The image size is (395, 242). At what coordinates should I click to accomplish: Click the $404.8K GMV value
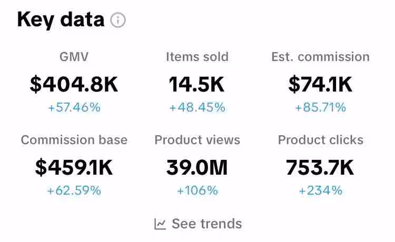[x=74, y=84]
